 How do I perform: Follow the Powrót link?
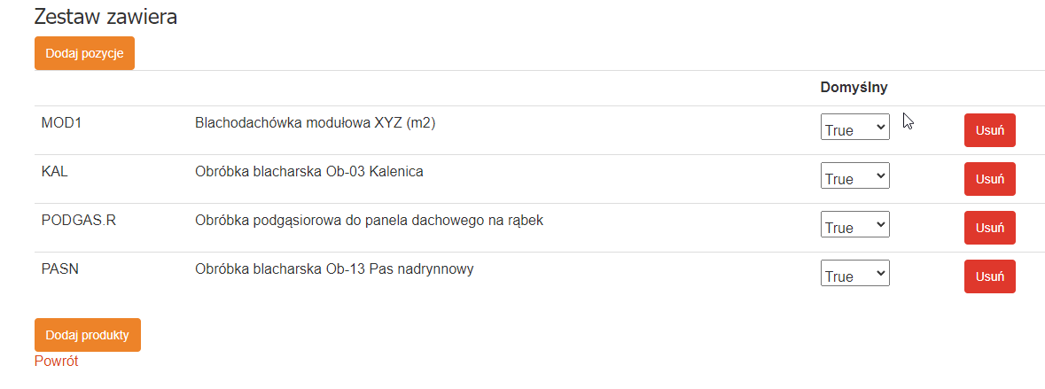click(56, 362)
